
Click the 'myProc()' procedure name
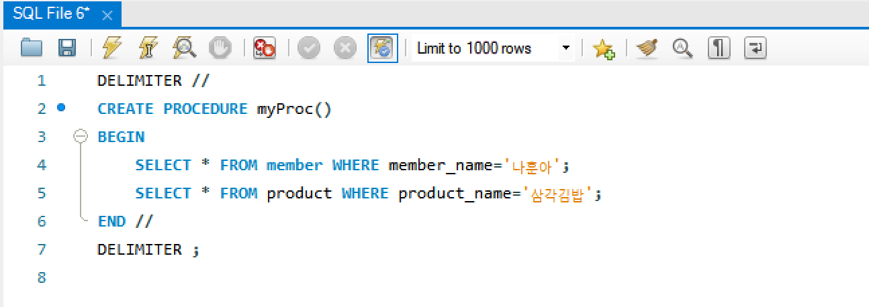click(294, 109)
